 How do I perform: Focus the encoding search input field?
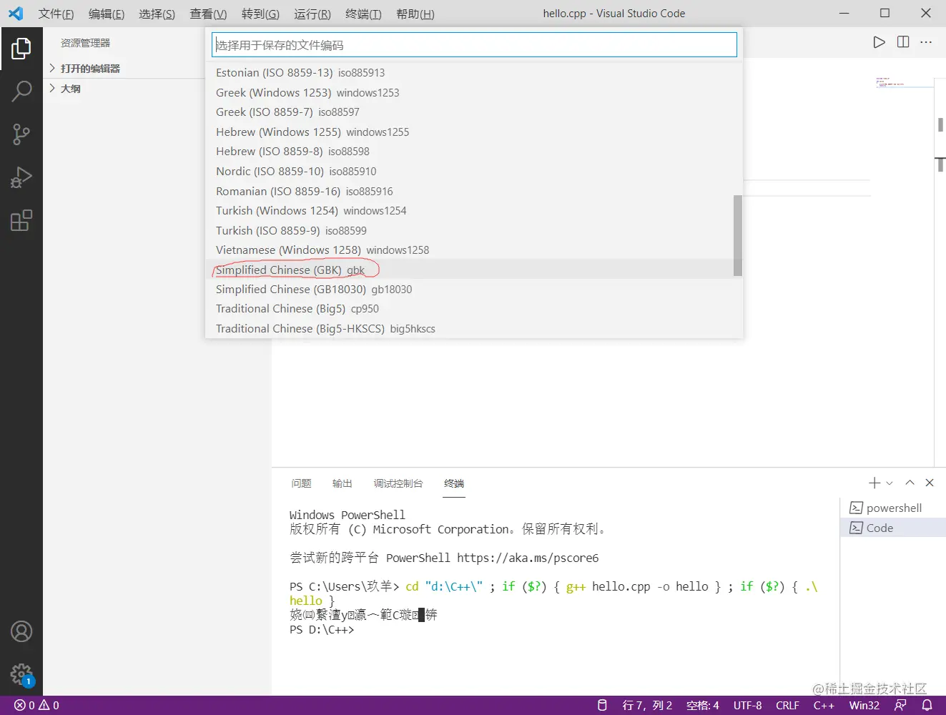click(474, 45)
